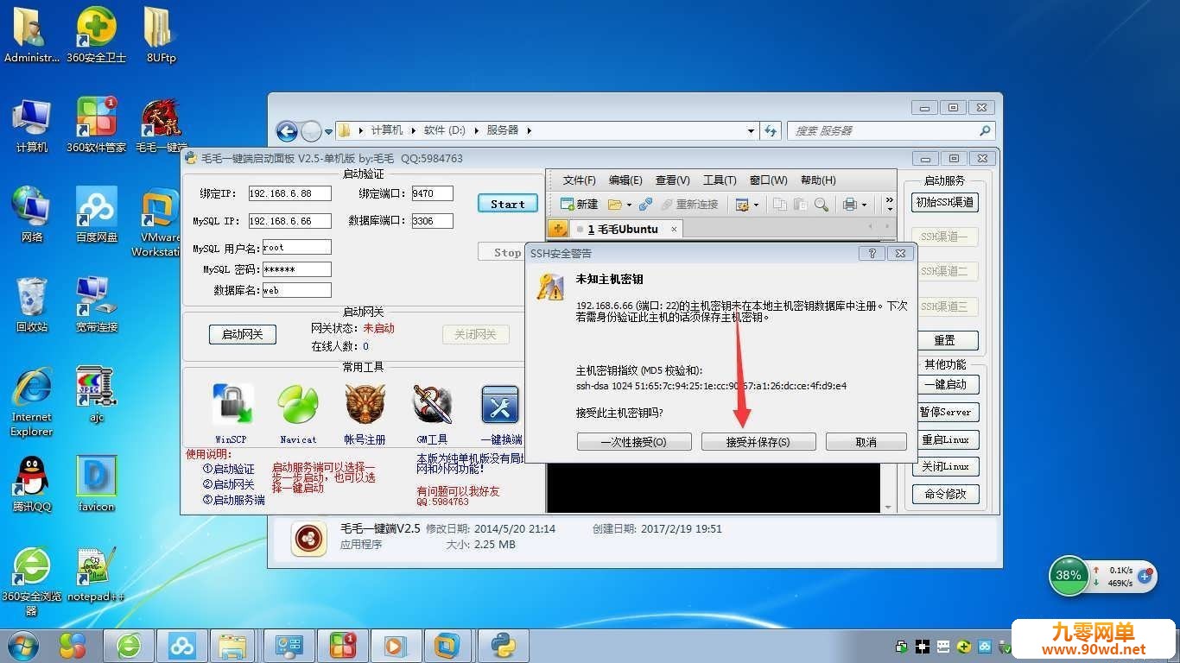Viewport: 1180px width, 663px height.
Task: Click the 绑定IP input field
Action: click(290, 193)
